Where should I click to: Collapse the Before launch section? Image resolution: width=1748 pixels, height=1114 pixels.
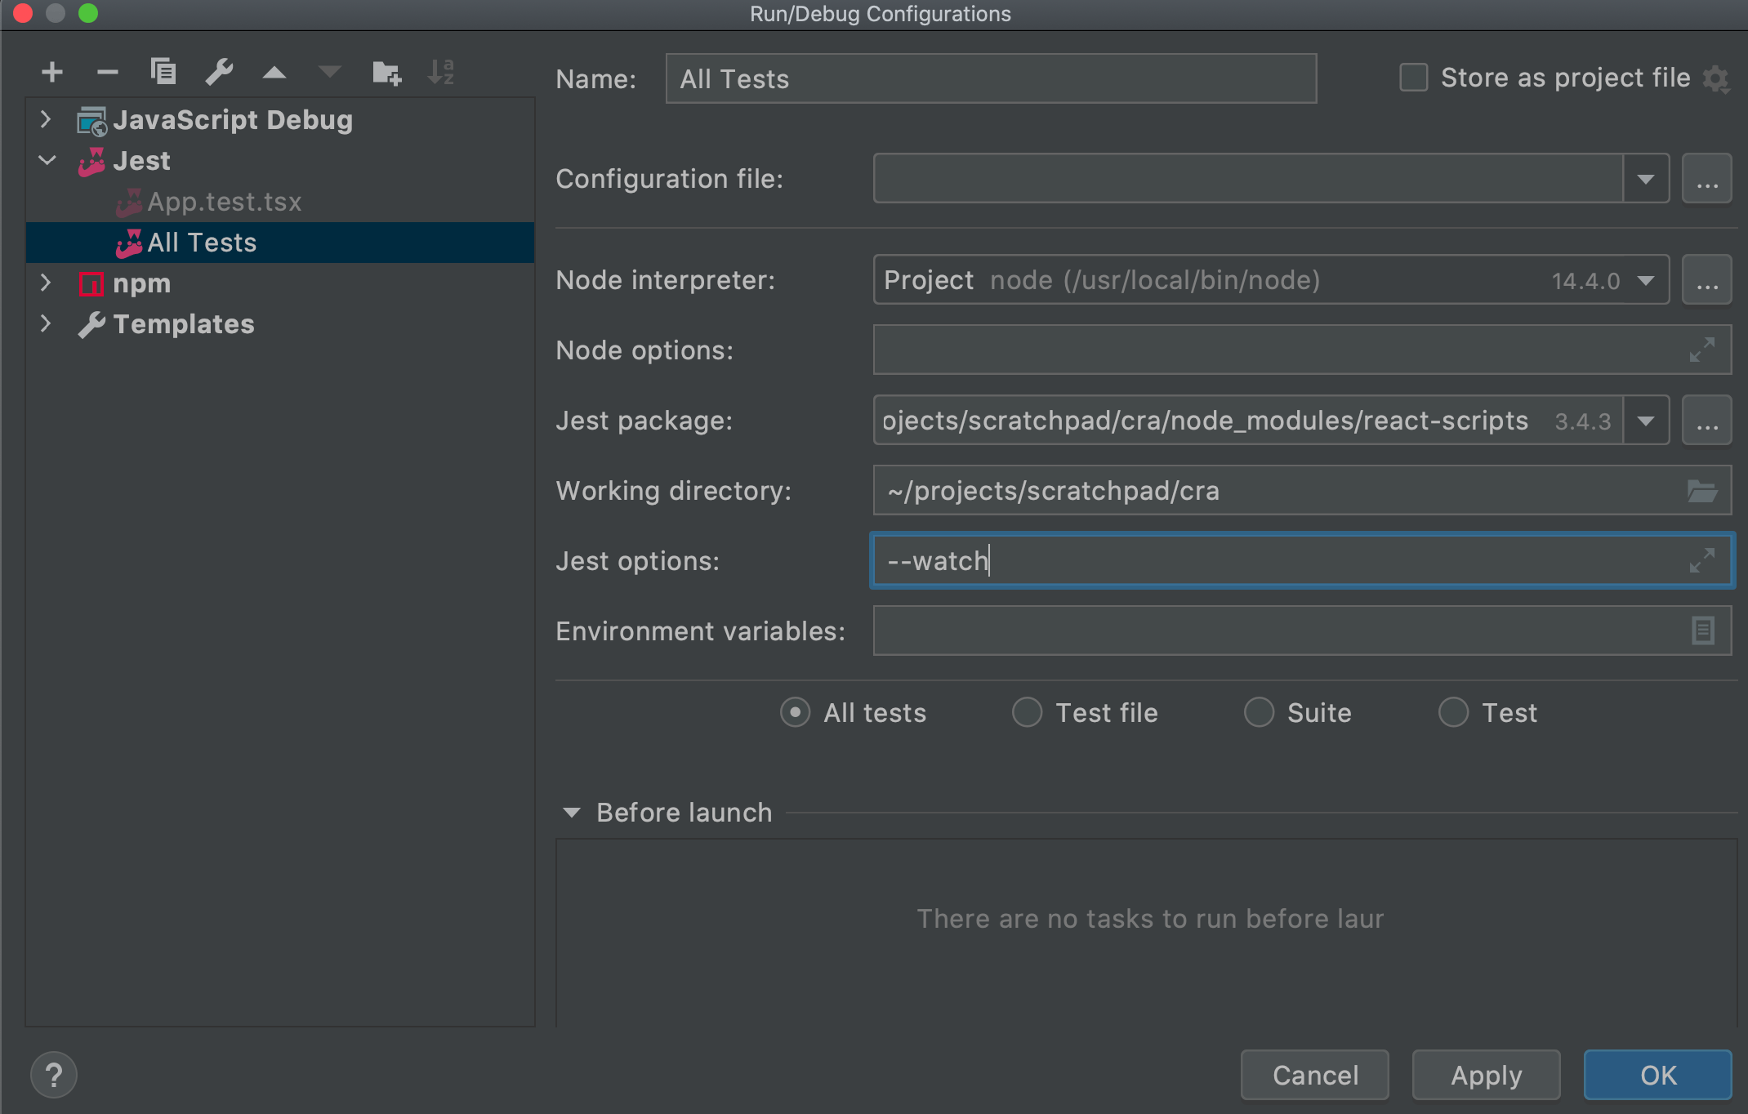pyautogui.click(x=572, y=813)
